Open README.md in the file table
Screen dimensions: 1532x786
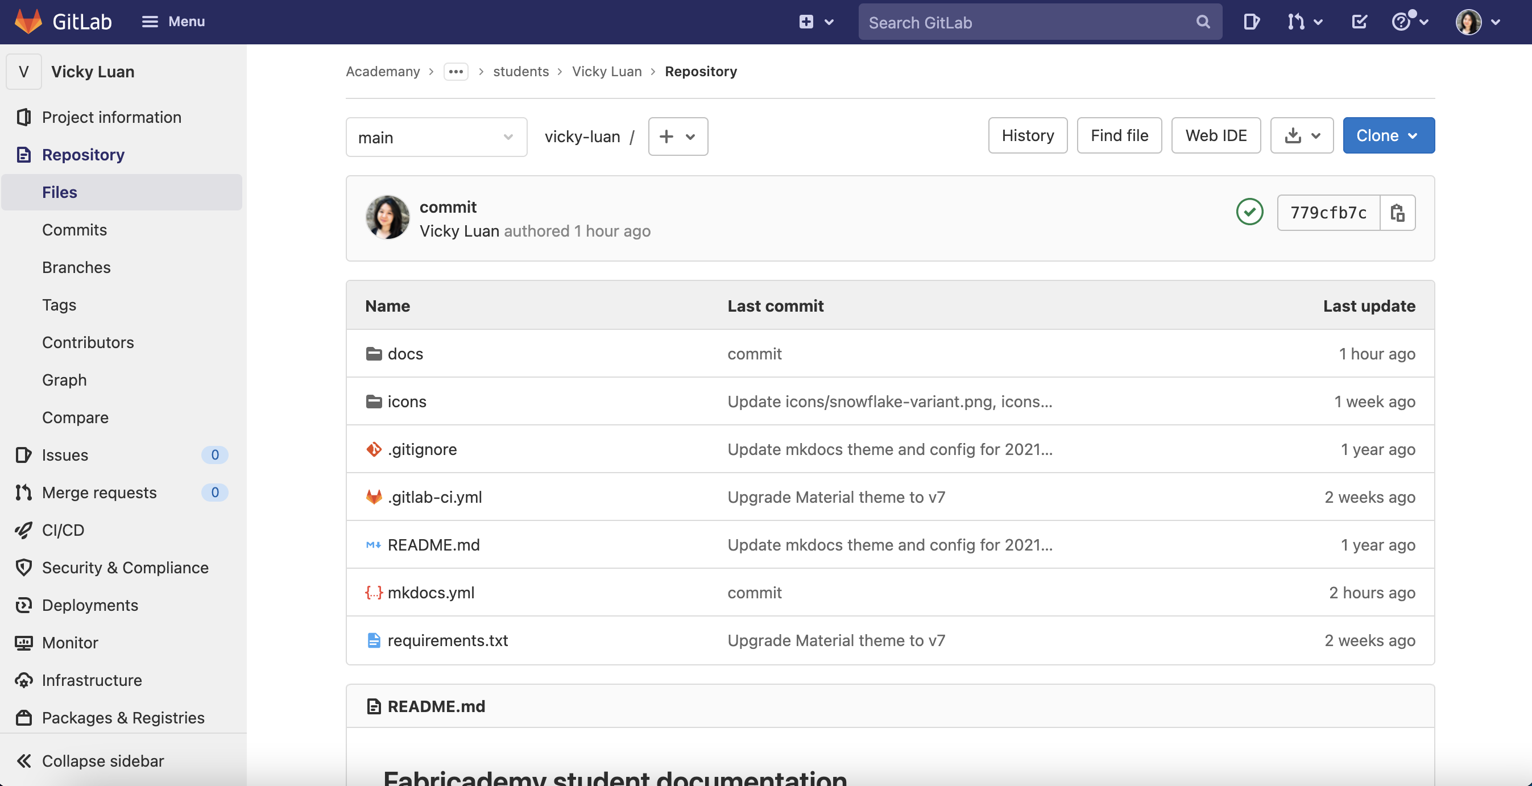pos(433,545)
